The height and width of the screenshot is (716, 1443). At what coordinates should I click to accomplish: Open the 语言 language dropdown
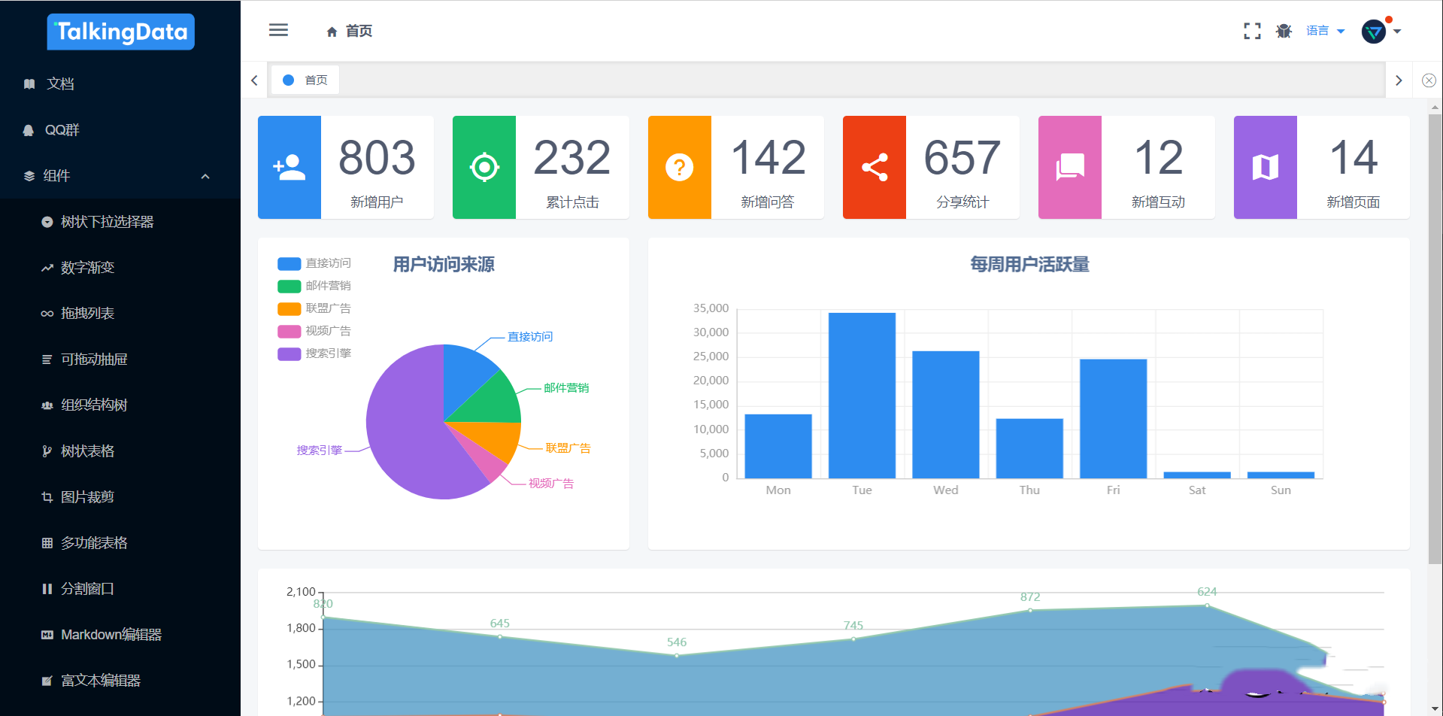[x=1325, y=31]
